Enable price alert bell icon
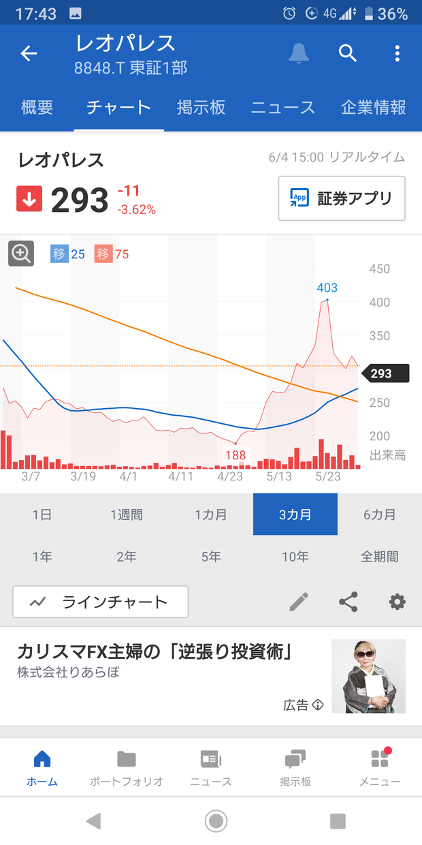422x845 pixels. (x=299, y=54)
